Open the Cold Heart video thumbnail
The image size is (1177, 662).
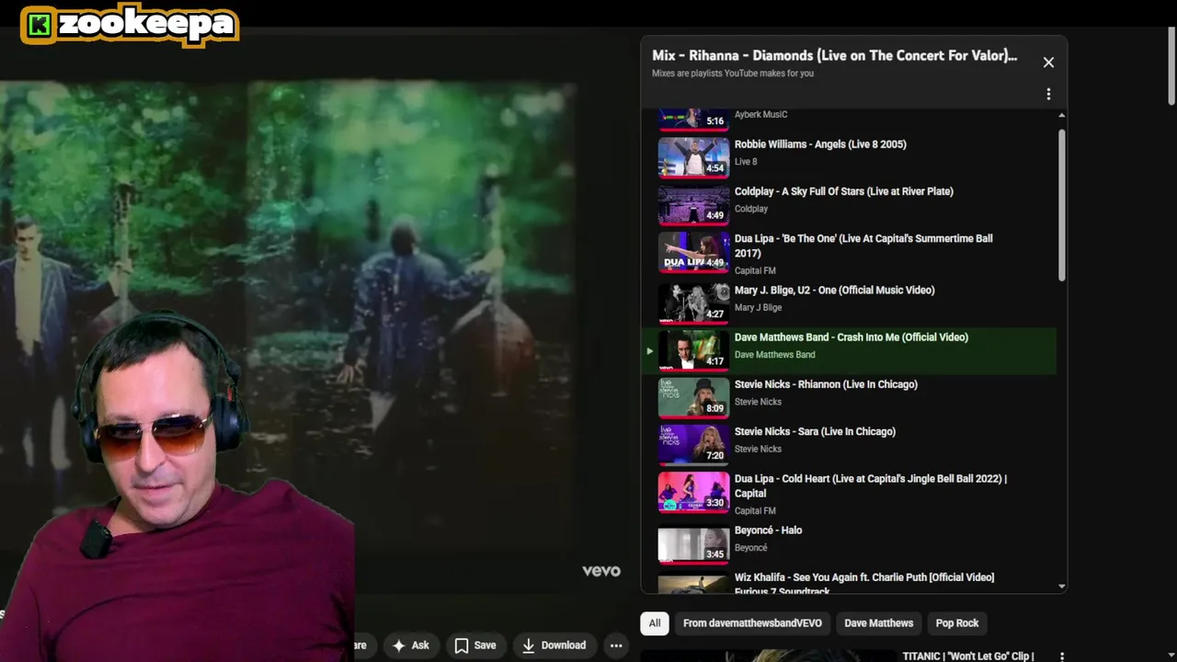(693, 492)
